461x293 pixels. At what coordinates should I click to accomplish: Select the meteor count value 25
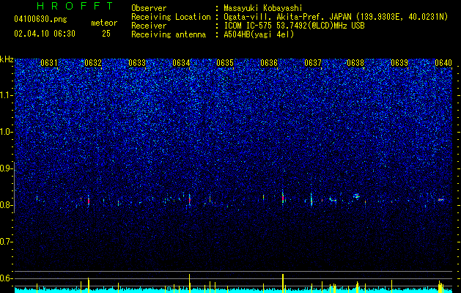click(106, 34)
